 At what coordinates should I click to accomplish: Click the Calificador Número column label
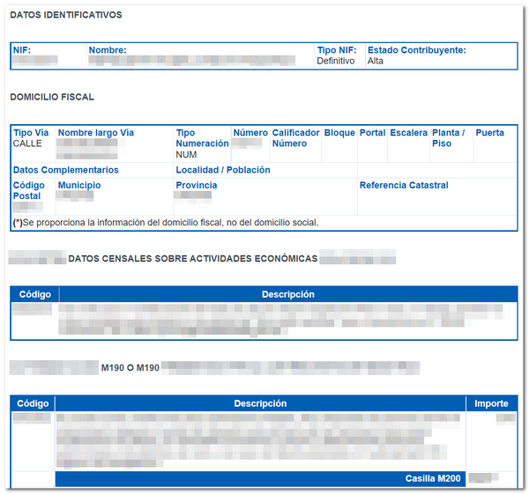click(x=295, y=138)
